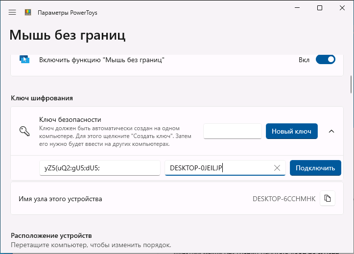354x254 pixels.
Task: Collapse the Ключ безопасности section chevron
Action: [x=331, y=131]
